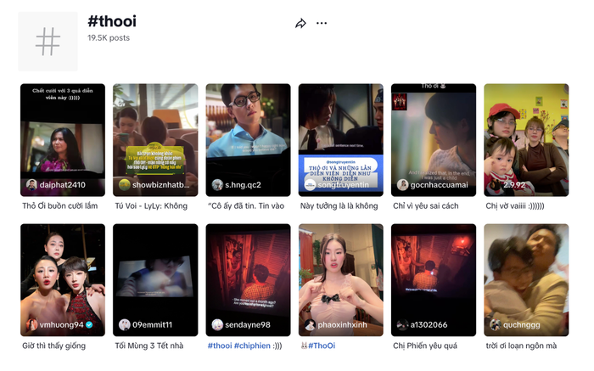
Task: Play video captioned "Thỏ Ơi buồn cười lắm"
Action: (63, 136)
